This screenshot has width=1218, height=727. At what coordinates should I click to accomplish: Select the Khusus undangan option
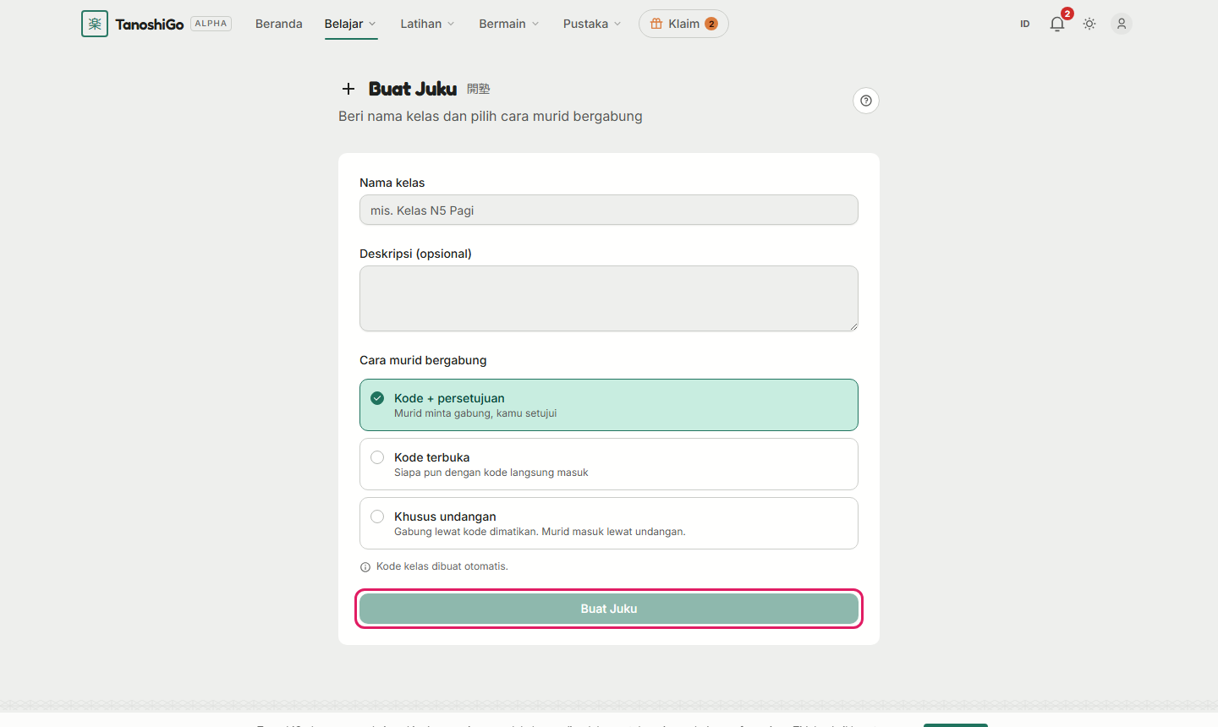tap(609, 523)
